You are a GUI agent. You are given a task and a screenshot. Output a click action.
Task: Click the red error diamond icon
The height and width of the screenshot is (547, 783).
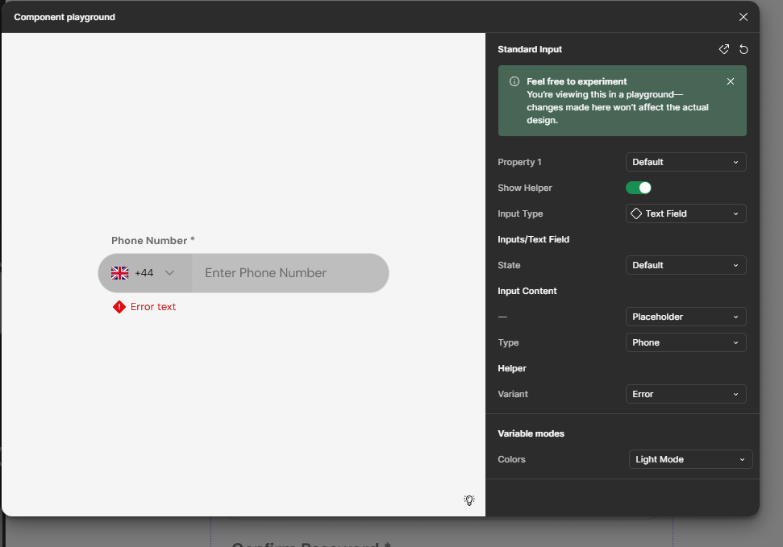click(x=119, y=307)
